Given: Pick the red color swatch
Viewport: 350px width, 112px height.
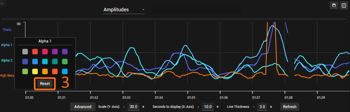Looking at the screenshot, I should [35, 52].
